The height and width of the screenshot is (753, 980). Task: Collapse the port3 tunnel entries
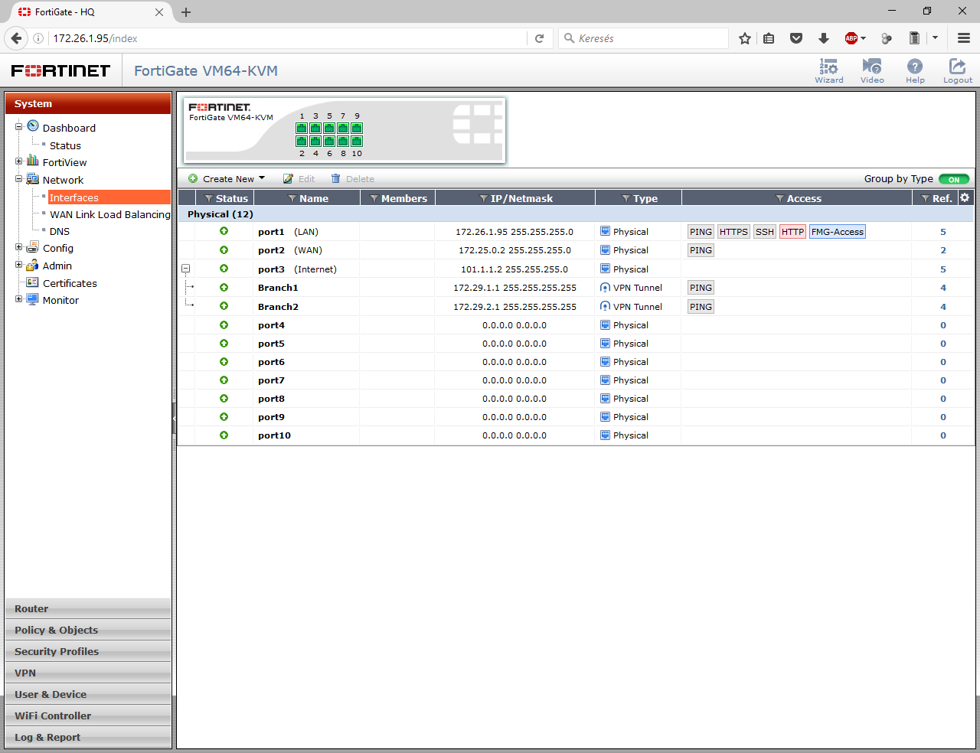185,269
